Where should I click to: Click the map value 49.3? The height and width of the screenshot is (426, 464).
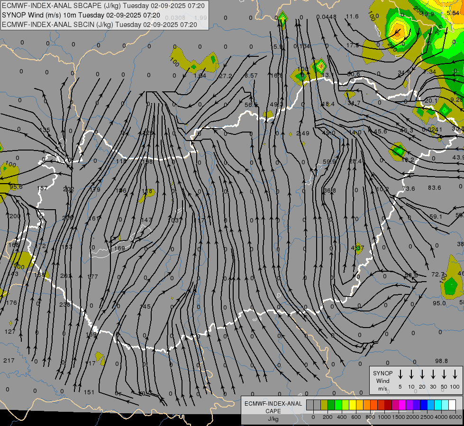(276, 104)
